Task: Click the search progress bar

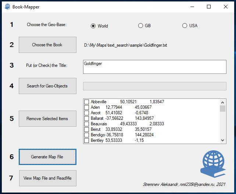Action: tap(155, 86)
